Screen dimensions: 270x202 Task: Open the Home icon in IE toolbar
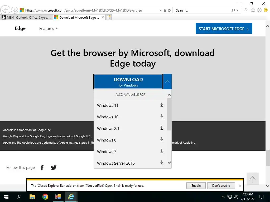click(247, 10)
